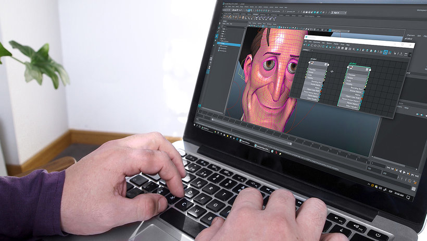The image size is (427, 241).
Task: Open Autodesk Maya taskbar item
Action: pyautogui.click(x=262, y=148)
